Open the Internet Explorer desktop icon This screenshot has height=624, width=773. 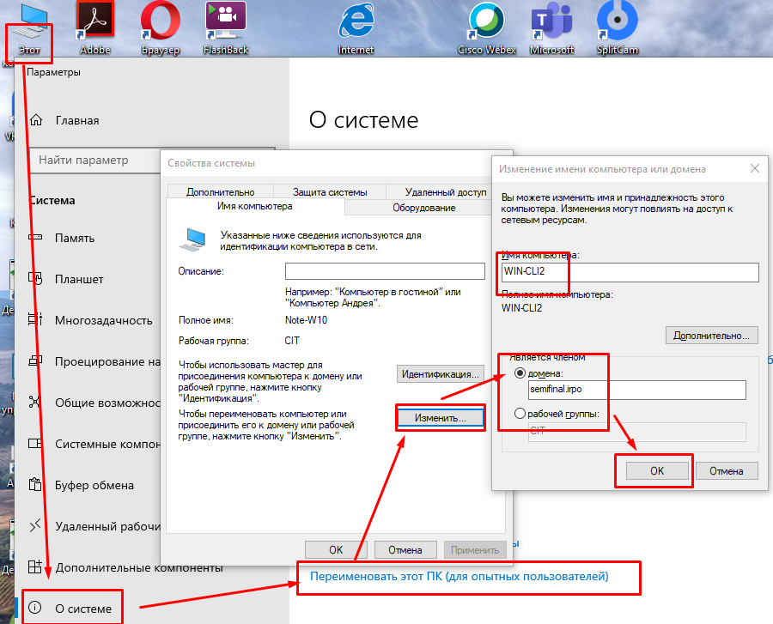tap(356, 21)
